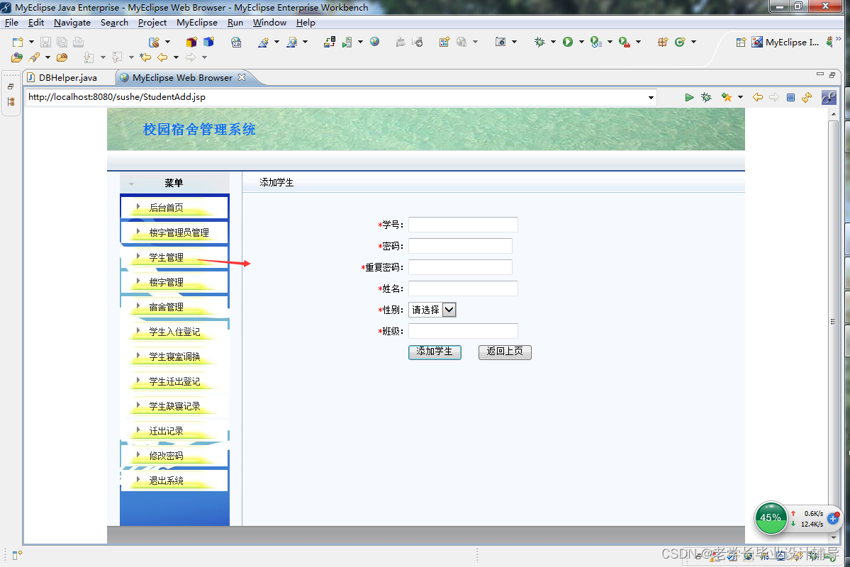Viewport: 850px width, 567px height.
Task: Click the 45% network speed indicator
Action: pos(771,518)
